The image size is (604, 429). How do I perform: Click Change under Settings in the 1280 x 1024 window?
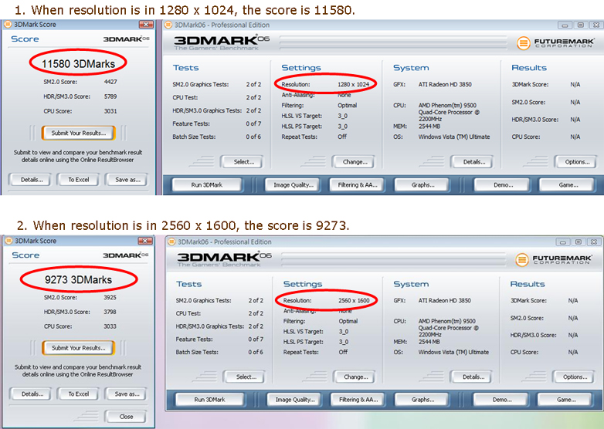355,162
